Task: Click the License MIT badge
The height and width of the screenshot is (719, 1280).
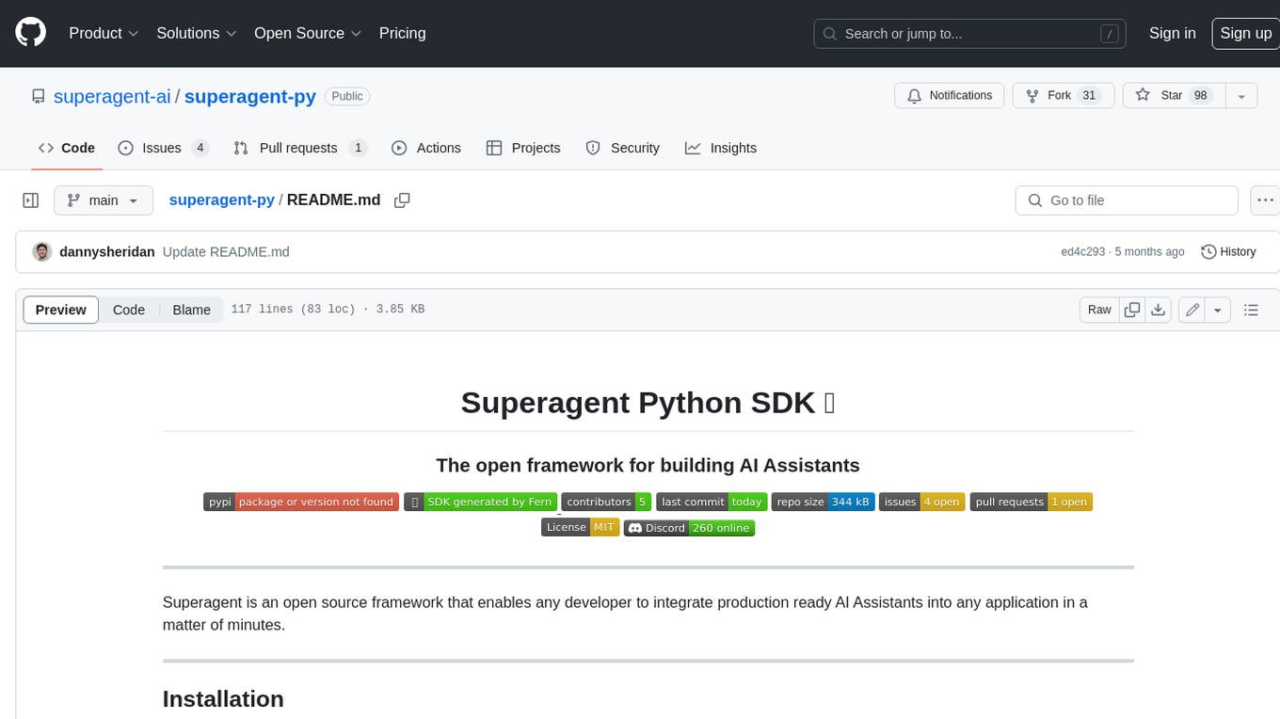Action: [x=580, y=527]
